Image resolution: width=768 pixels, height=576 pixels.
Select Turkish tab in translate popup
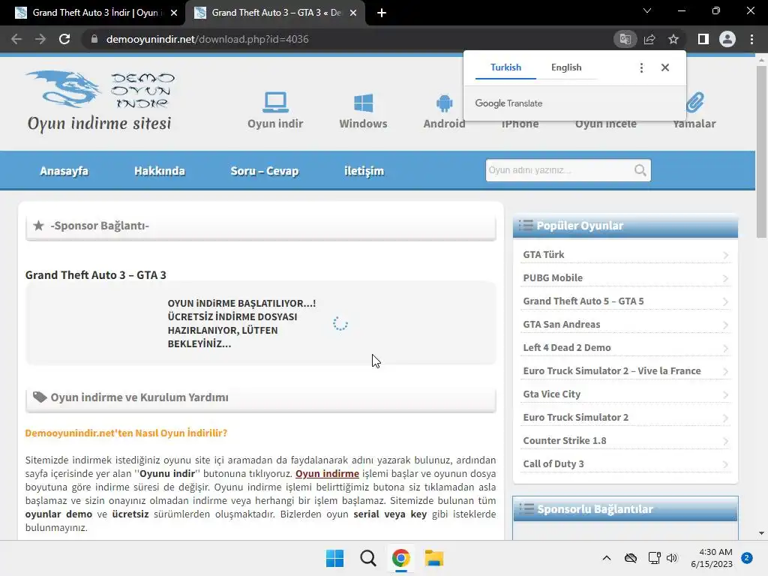(x=505, y=67)
